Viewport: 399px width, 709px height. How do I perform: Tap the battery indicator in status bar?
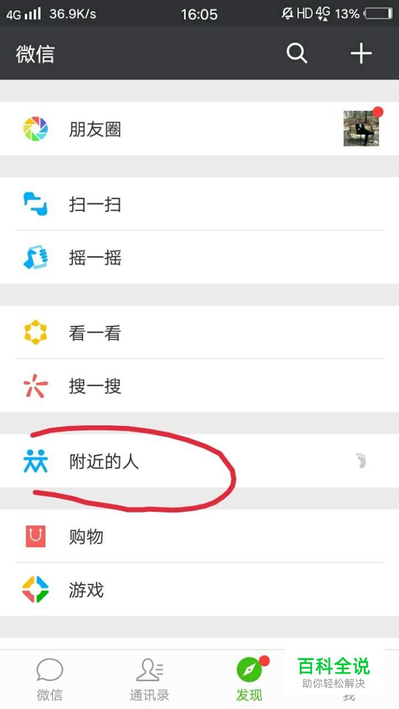click(x=379, y=13)
